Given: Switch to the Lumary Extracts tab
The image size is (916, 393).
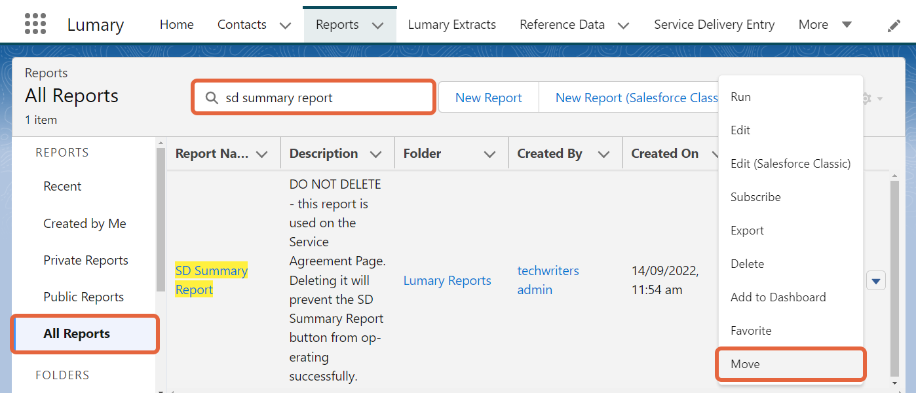Looking at the screenshot, I should [x=452, y=25].
